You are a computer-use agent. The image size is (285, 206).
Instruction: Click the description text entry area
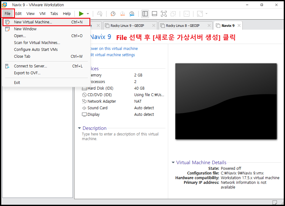point(120,136)
